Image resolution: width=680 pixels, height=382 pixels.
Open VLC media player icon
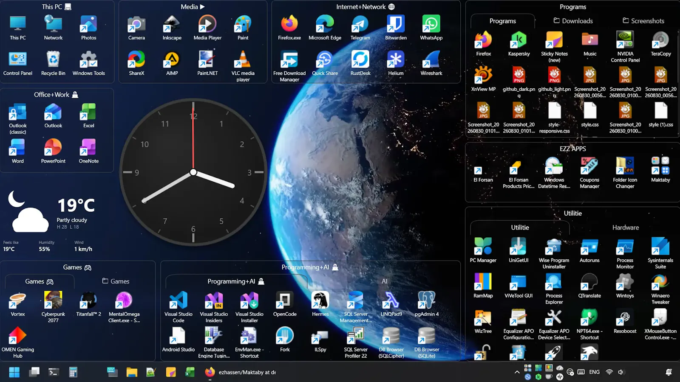pos(243,66)
